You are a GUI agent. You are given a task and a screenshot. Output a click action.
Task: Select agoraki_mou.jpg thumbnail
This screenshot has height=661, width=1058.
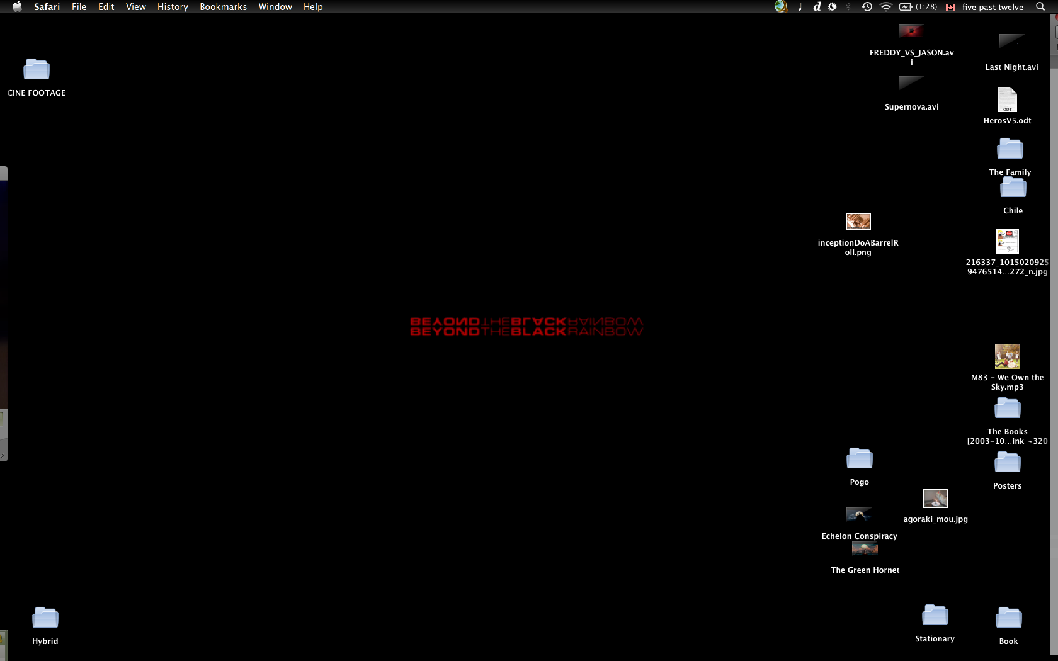(936, 498)
